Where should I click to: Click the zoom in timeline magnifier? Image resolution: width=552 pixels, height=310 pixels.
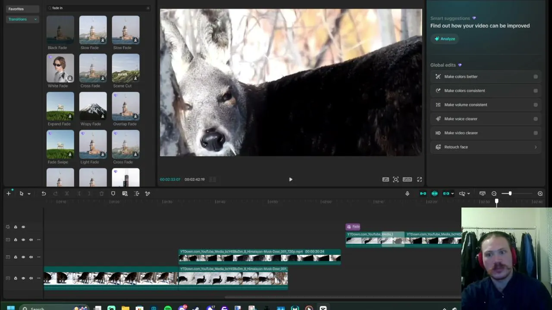(540, 193)
